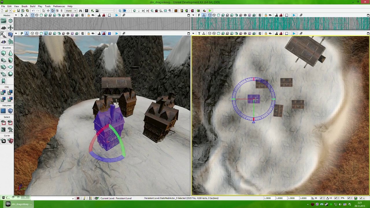The image size is (370, 208).
Task: Expand the side viewport options arrow
Action: 16,15
